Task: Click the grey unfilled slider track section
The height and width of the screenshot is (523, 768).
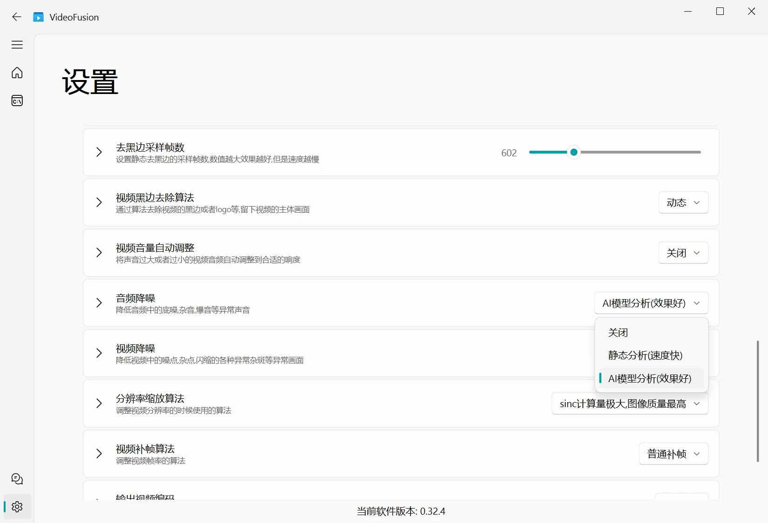Action: (640, 152)
